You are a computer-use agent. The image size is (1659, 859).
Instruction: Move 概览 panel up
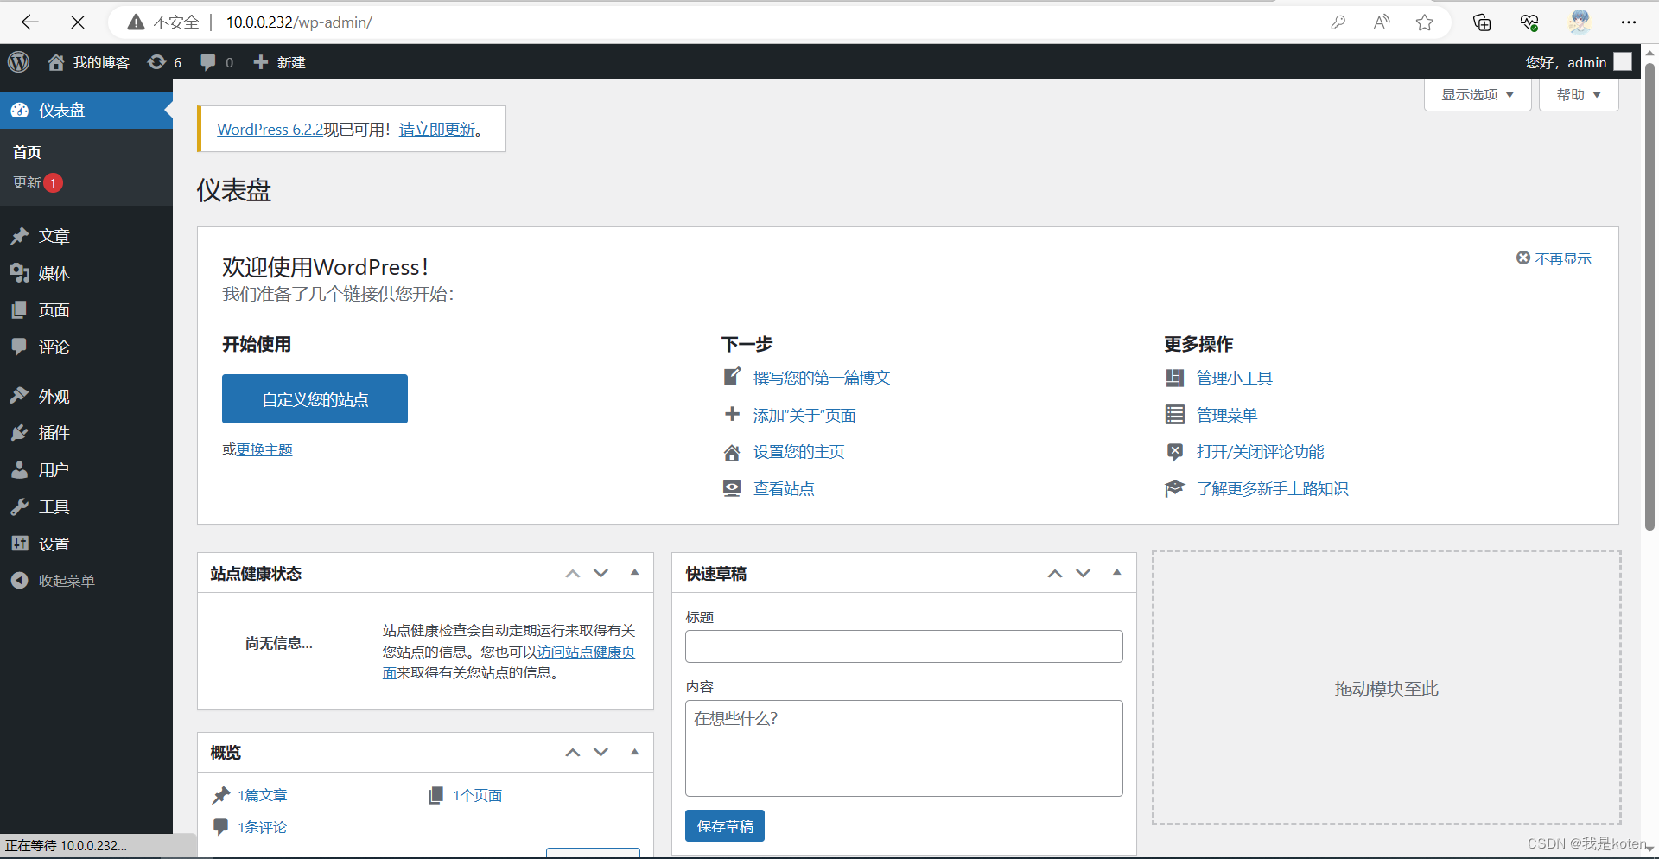coord(573,752)
